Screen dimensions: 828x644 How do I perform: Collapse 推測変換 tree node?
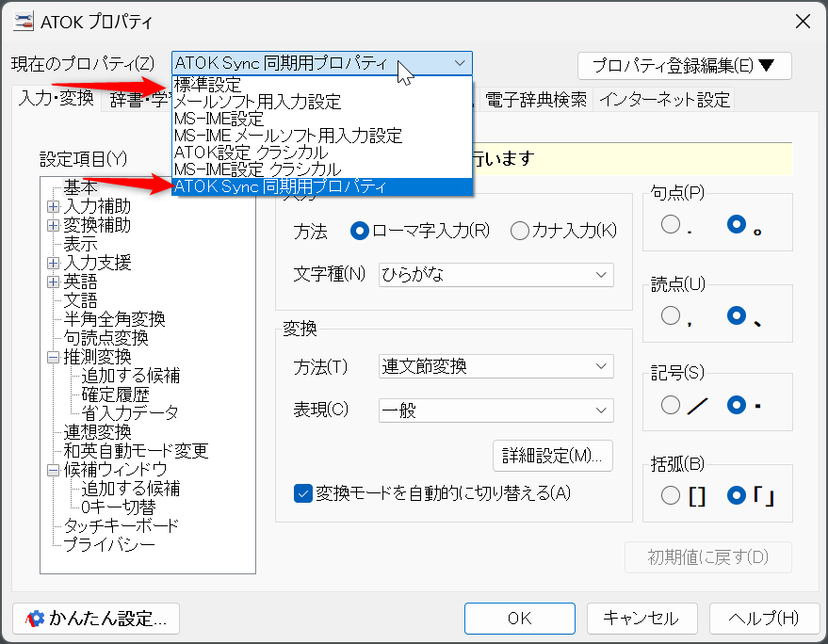(53, 358)
